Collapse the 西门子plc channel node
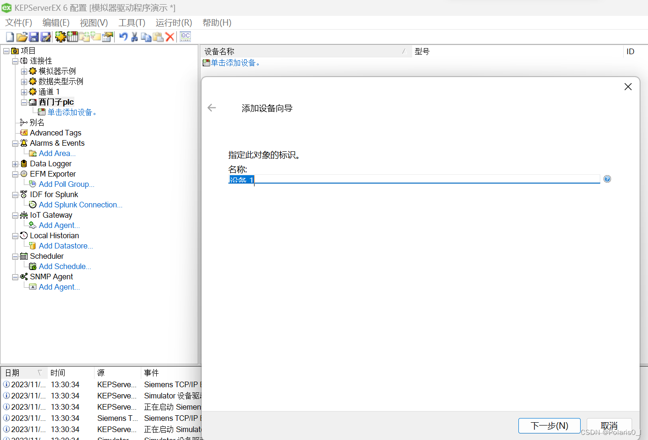This screenshot has width=648, height=440. pyautogui.click(x=24, y=102)
